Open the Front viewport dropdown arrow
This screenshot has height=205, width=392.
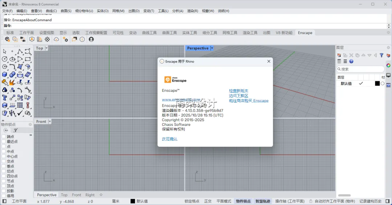(x=50, y=122)
